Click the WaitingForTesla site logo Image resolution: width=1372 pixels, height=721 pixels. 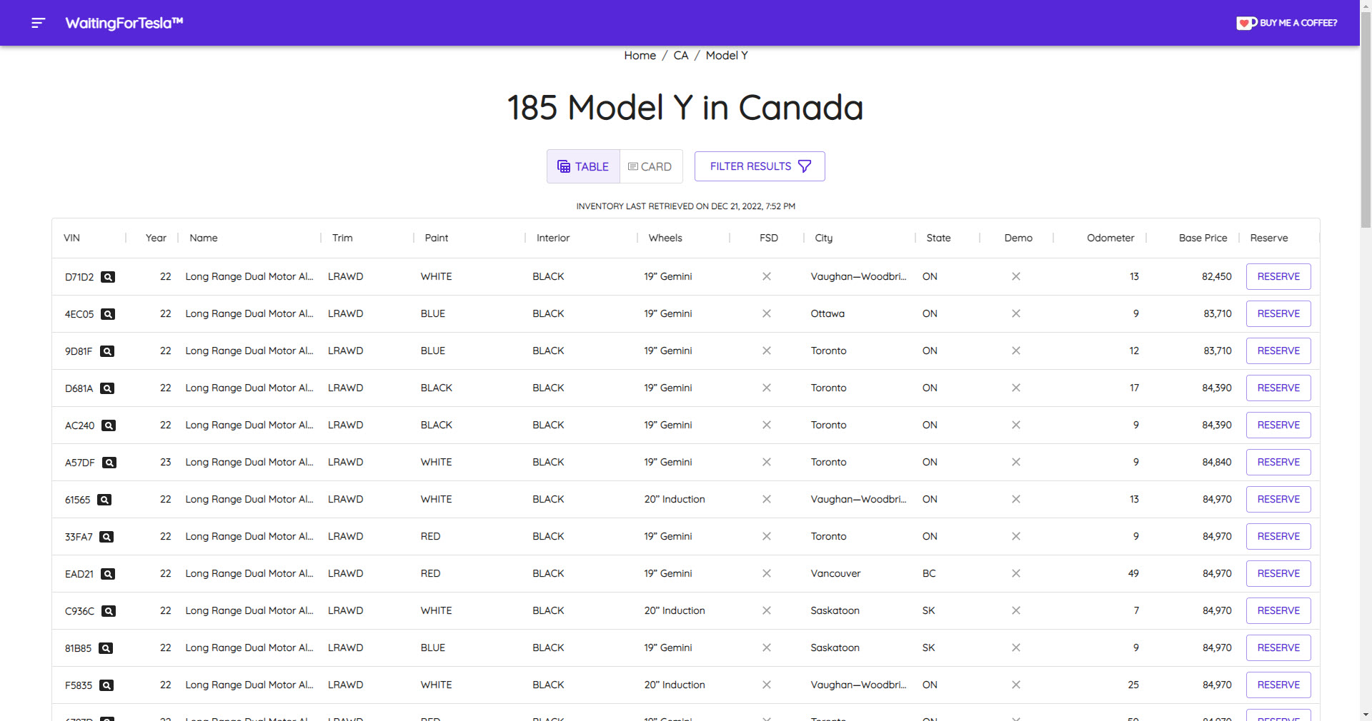click(124, 23)
